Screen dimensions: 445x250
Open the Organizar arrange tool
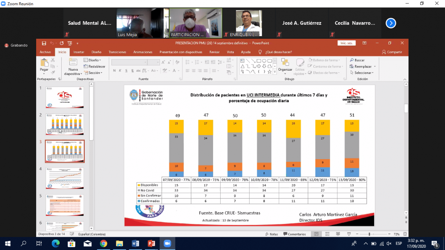285,65
